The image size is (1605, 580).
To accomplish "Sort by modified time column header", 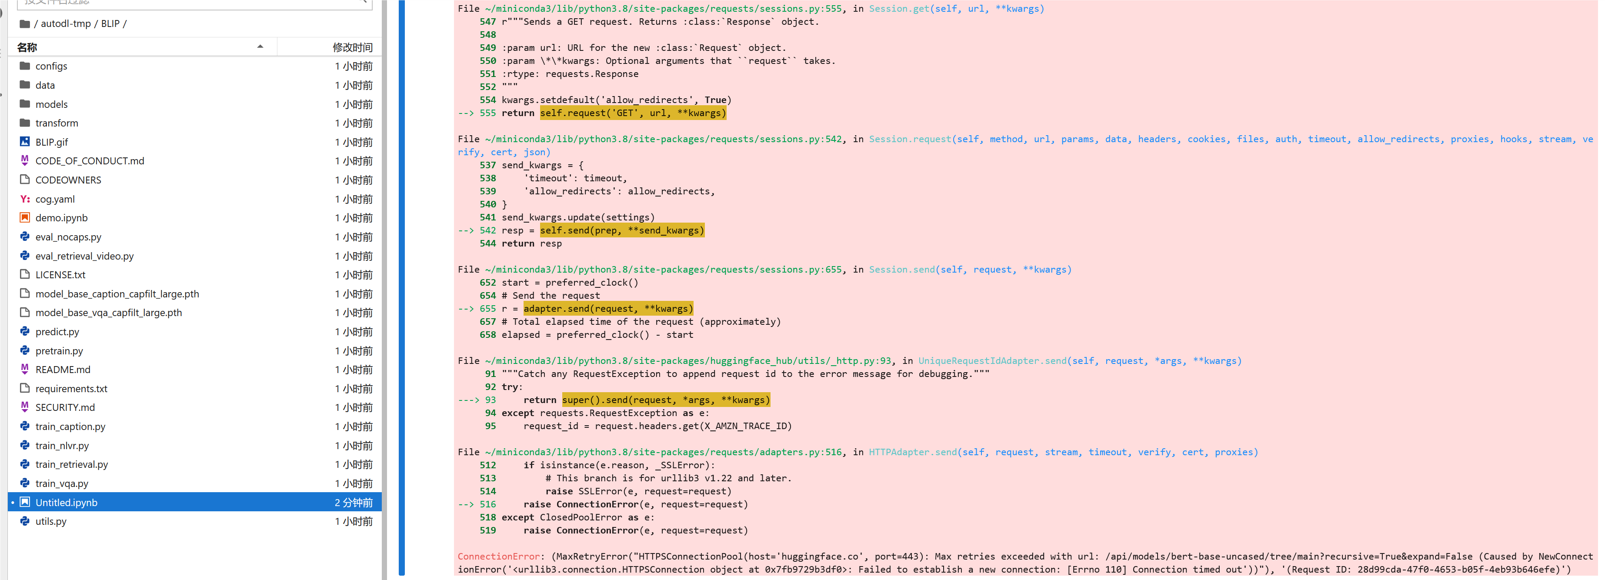I will [x=352, y=47].
